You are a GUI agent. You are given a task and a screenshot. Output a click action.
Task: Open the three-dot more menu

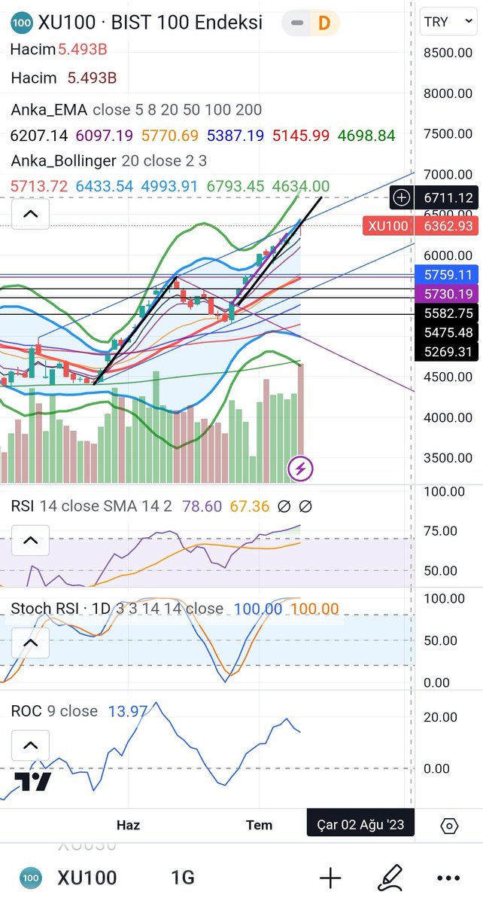pos(448,878)
